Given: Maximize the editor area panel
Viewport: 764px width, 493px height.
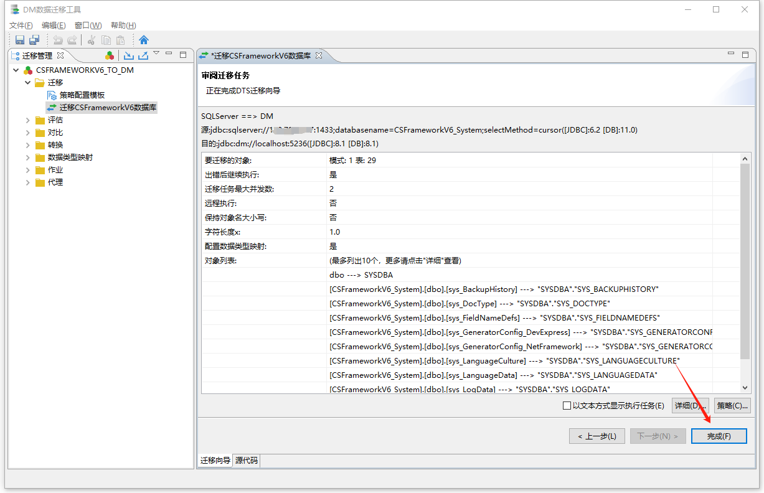Looking at the screenshot, I should pyautogui.click(x=745, y=55).
